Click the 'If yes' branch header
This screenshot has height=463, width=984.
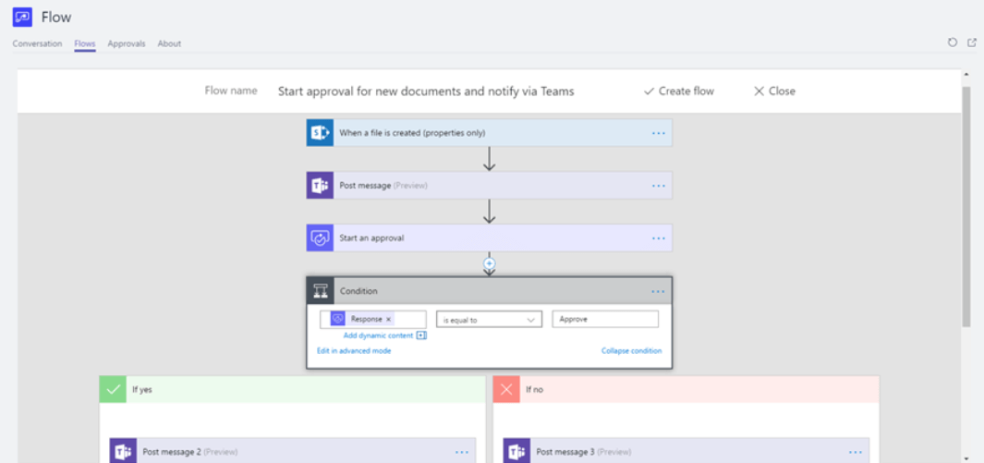(x=293, y=390)
